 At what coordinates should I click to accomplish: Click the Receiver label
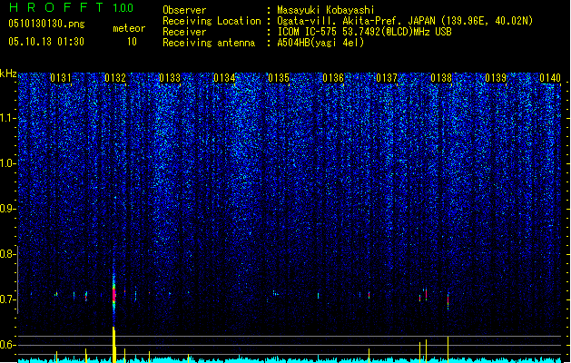pyautogui.click(x=184, y=32)
